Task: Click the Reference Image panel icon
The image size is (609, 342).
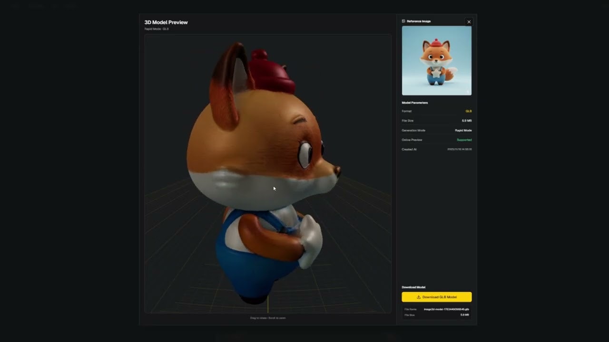Action: tap(403, 21)
